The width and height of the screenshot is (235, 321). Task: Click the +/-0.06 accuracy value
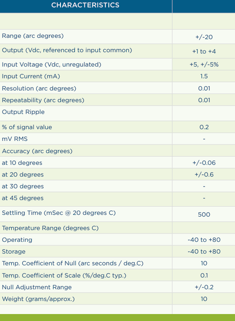tap(204, 163)
